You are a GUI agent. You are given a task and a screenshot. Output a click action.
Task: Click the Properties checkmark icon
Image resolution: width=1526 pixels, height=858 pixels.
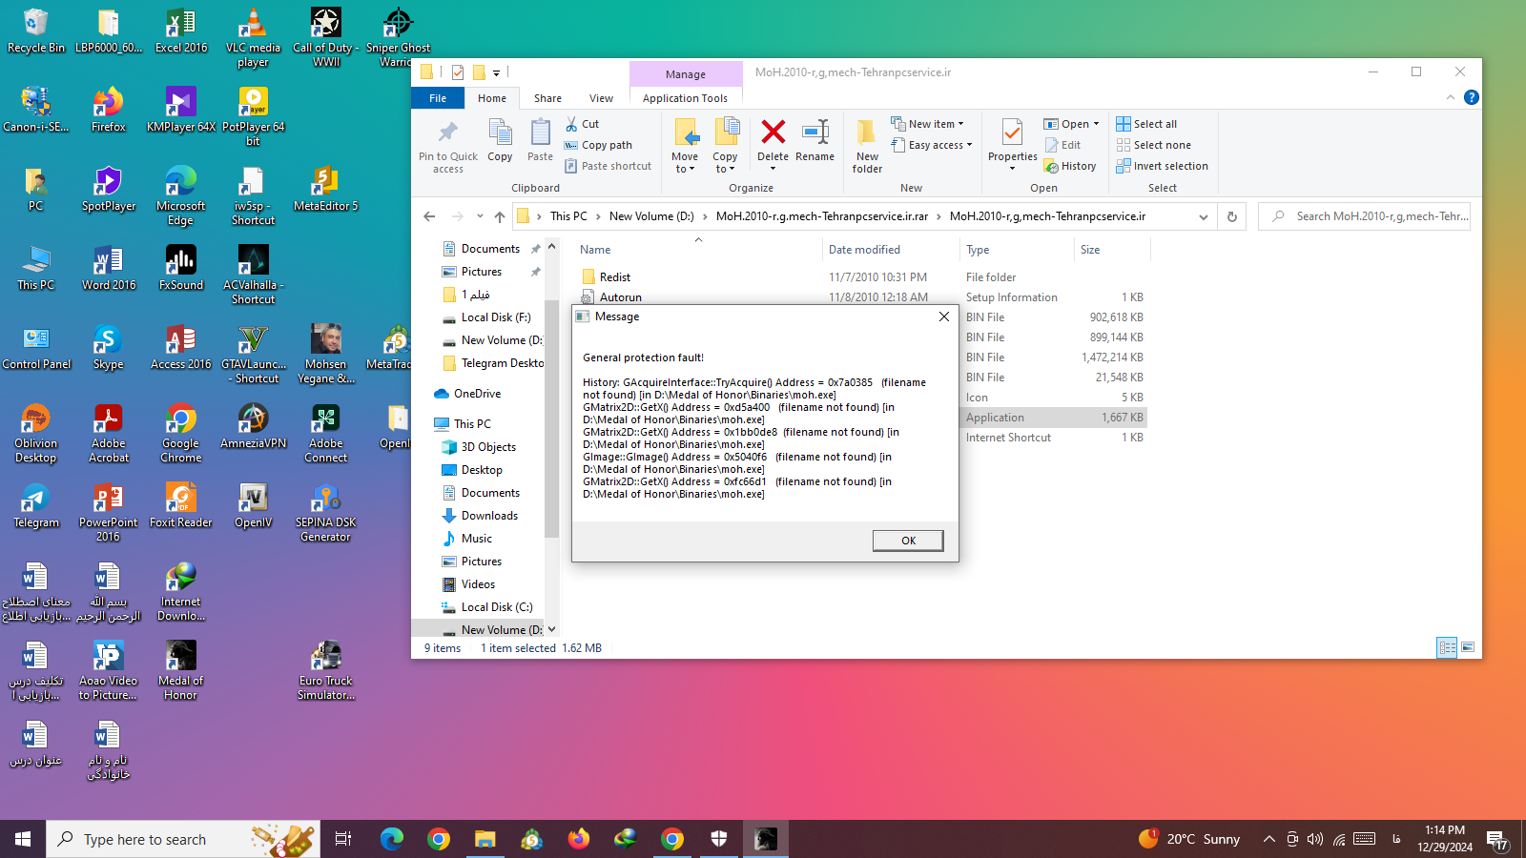(1012, 133)
